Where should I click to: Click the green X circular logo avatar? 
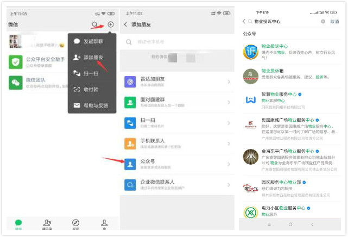click(251, 213)
